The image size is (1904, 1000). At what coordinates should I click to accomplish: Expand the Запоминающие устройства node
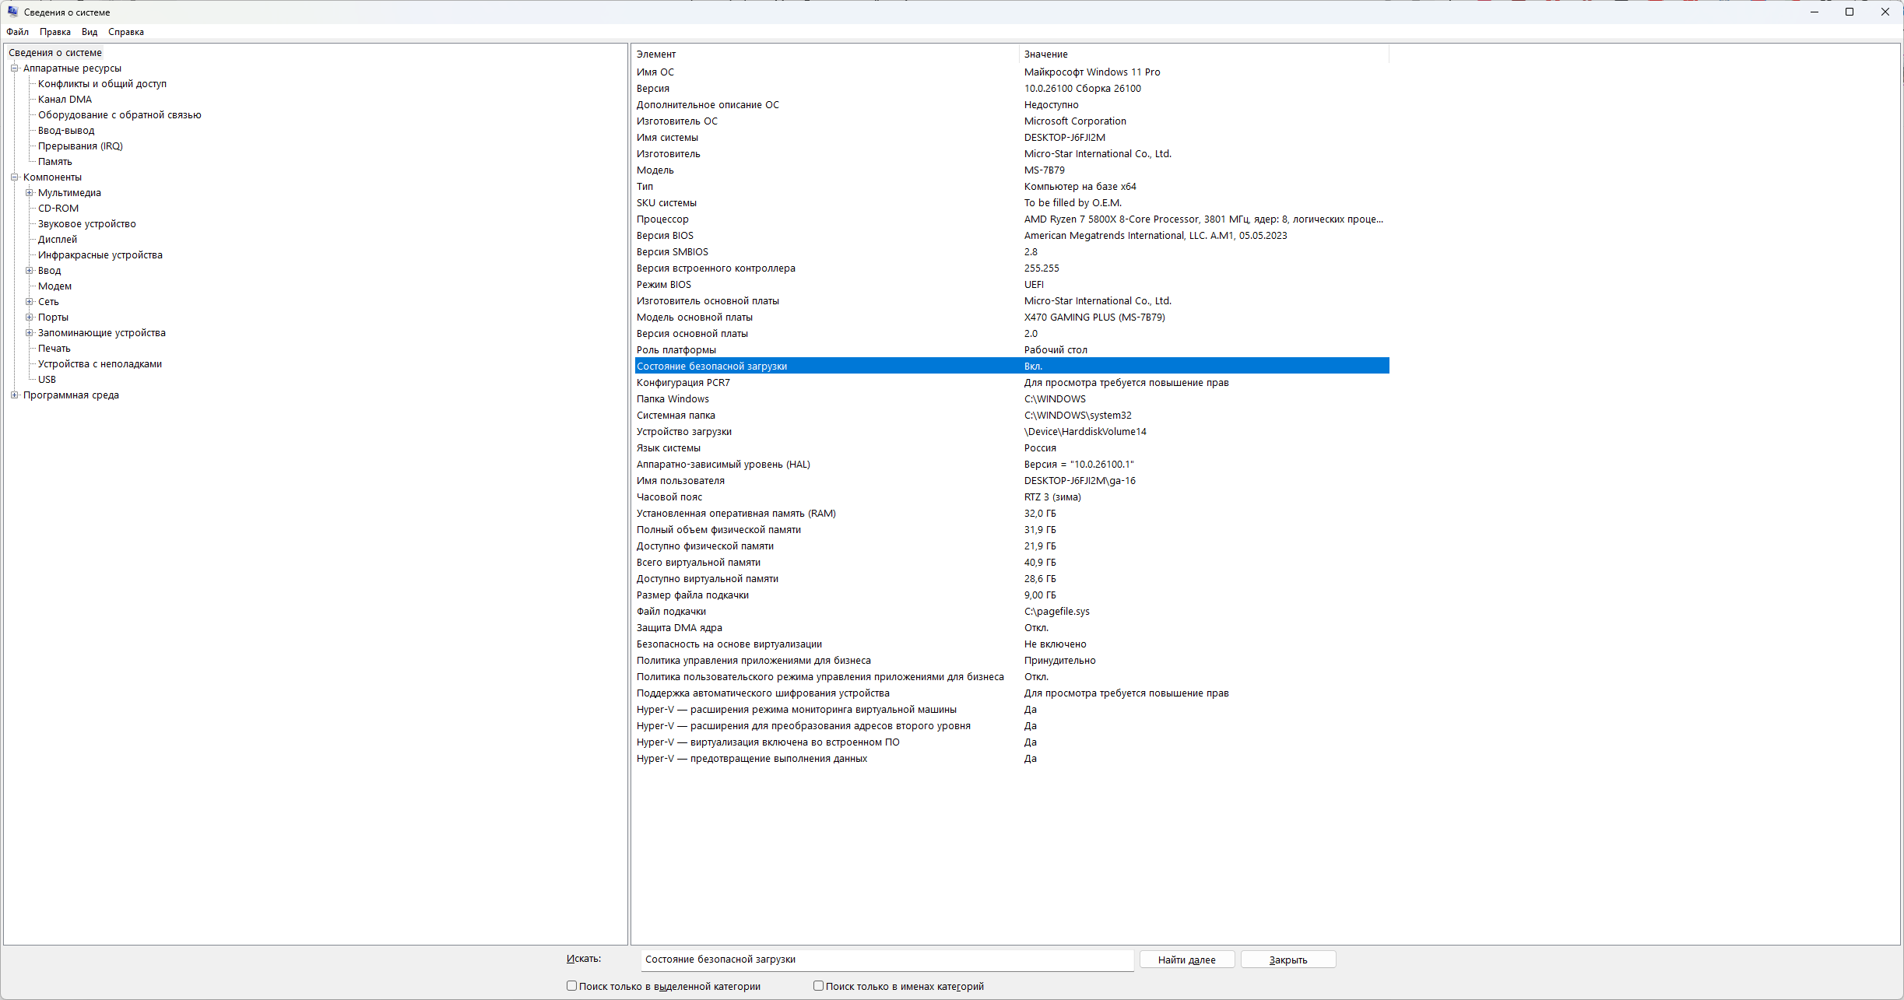pos(30,333)
